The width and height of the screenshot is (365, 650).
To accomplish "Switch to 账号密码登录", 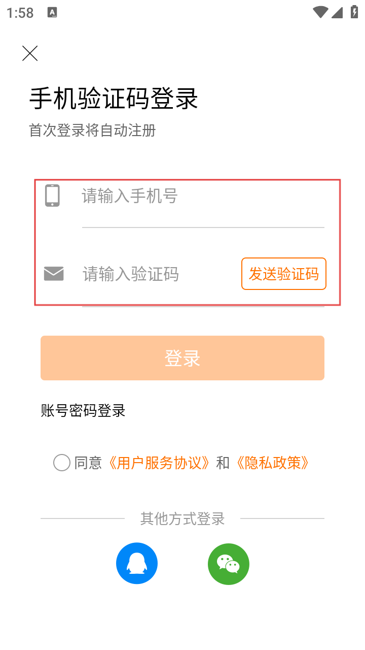I will pos(83,410).
